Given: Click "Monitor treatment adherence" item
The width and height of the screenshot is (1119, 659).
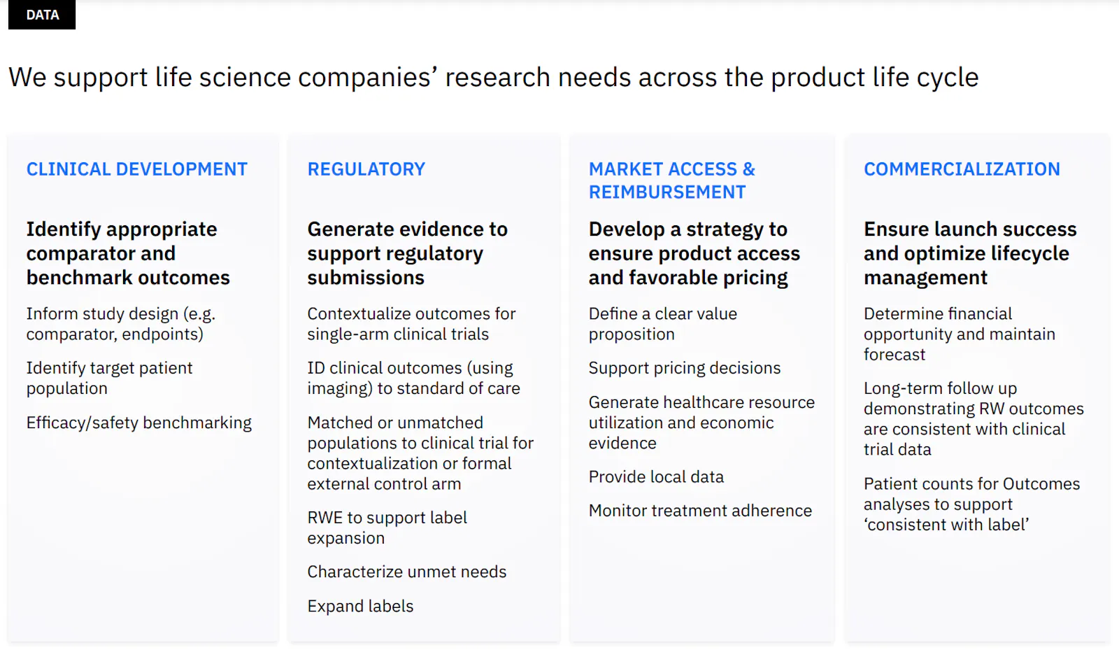Looking at the screenshot, I should point(699,511).
